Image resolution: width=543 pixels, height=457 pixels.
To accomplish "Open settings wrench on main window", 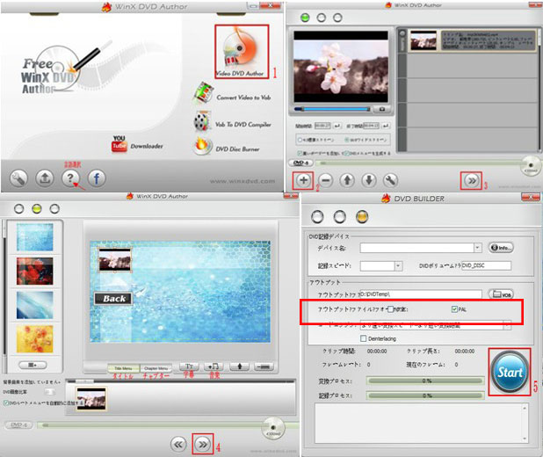I will pyautogui.click(x=18, y=178).
